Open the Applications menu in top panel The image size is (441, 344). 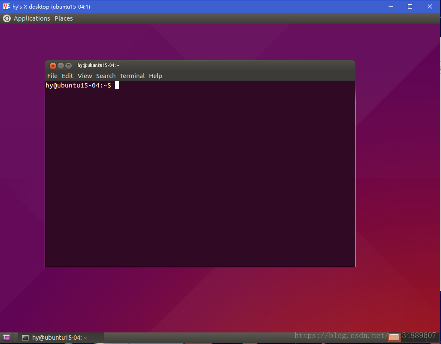click(x=32, y=18)
